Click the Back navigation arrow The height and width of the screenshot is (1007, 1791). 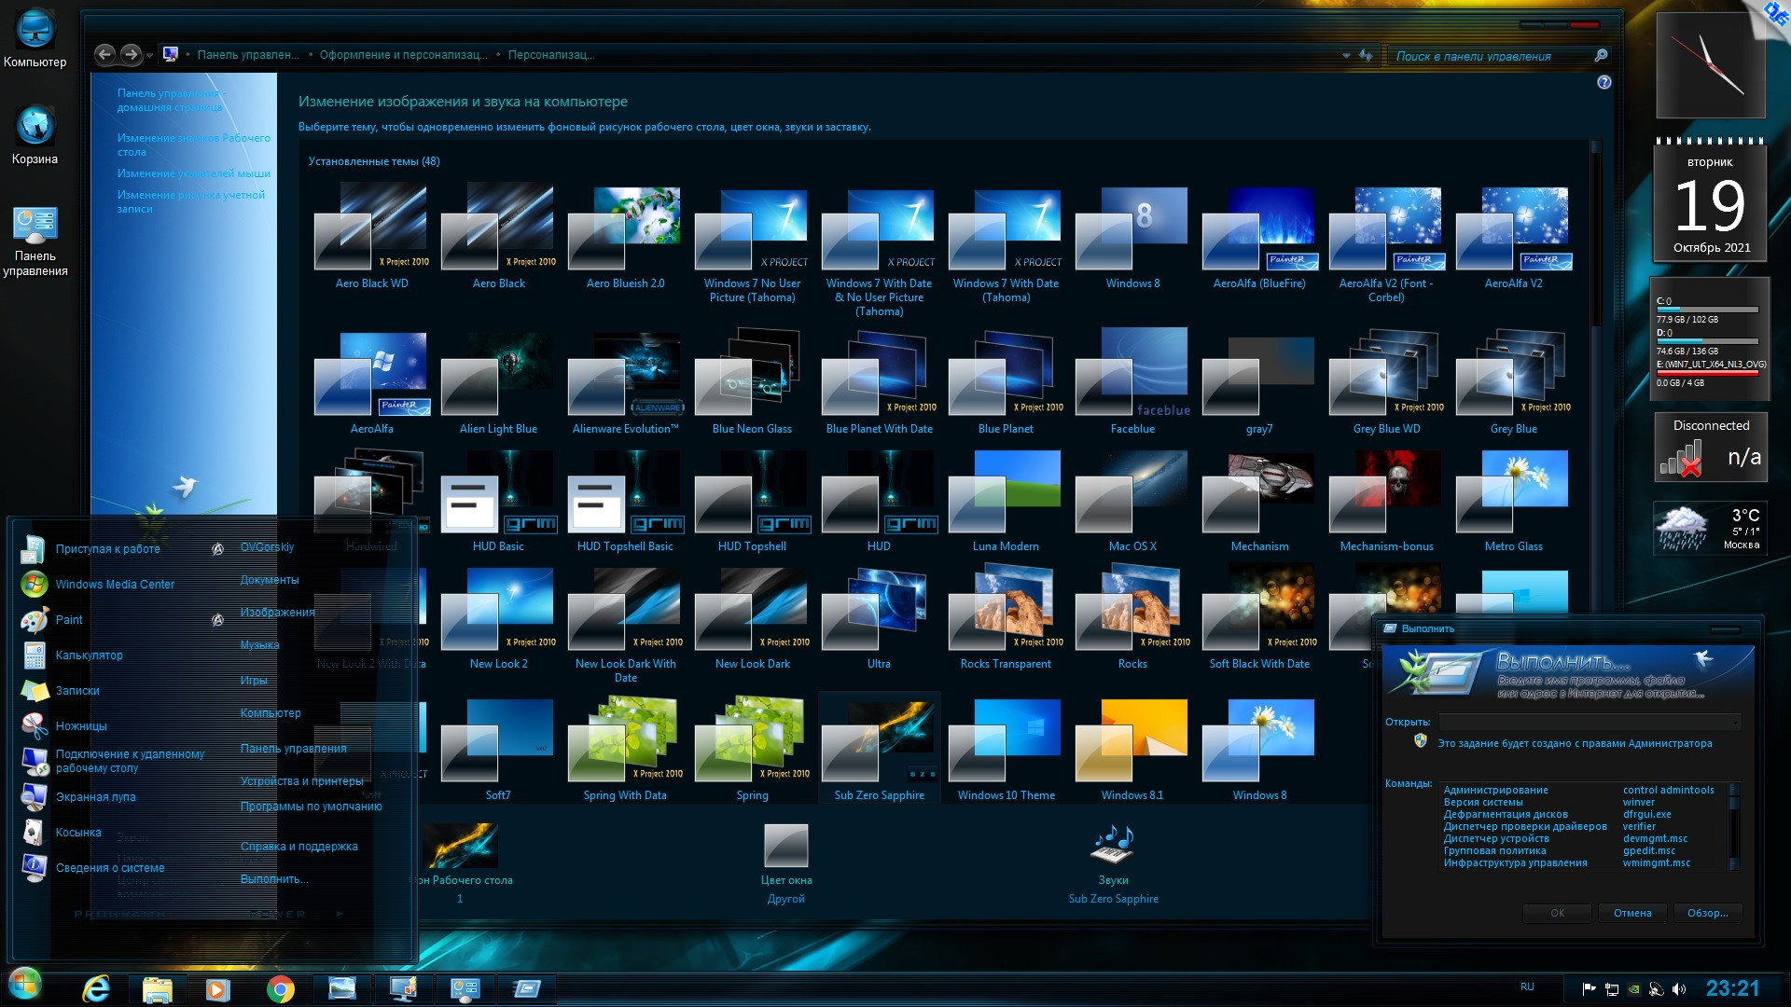pos(105,55)
